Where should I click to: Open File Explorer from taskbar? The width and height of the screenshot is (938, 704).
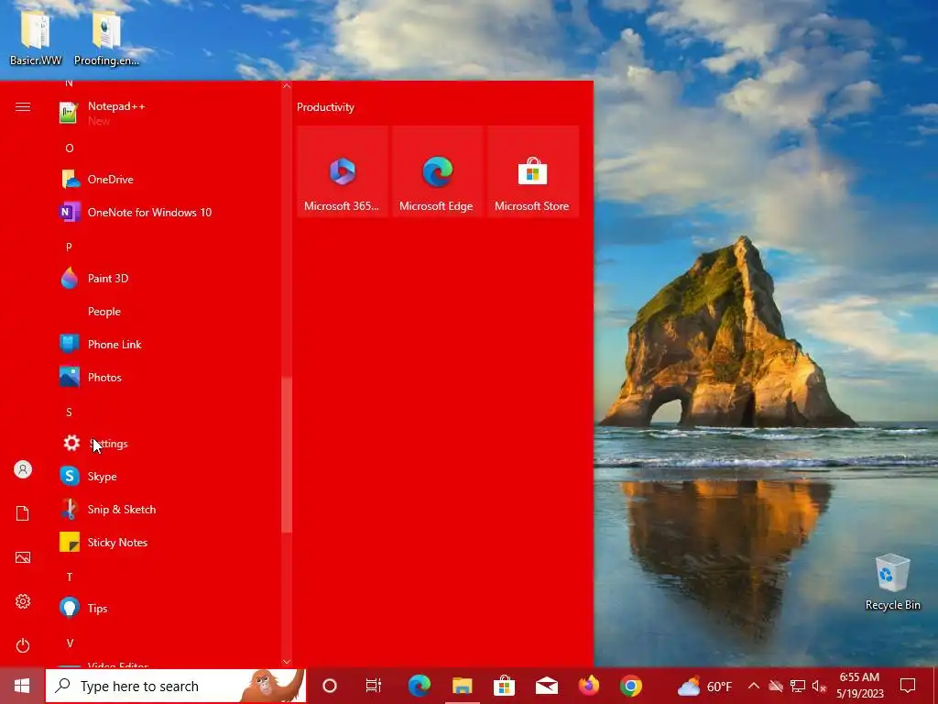tap(462, 686)
